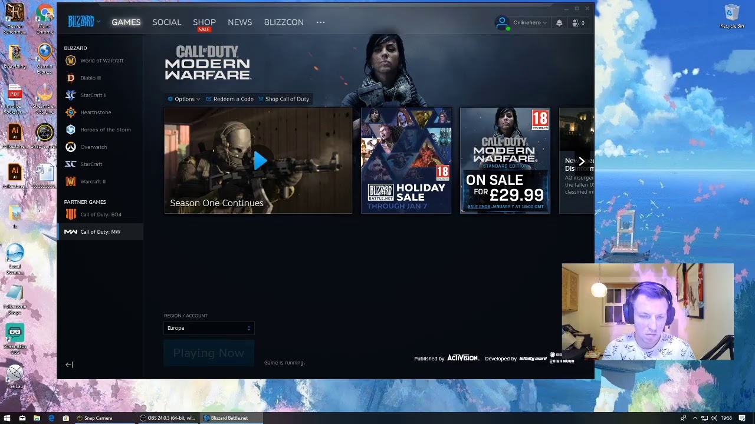The image size is (755, 424).
Task: Open Snap Camera desktop shortcut
Action: click(x=44, y=137)
